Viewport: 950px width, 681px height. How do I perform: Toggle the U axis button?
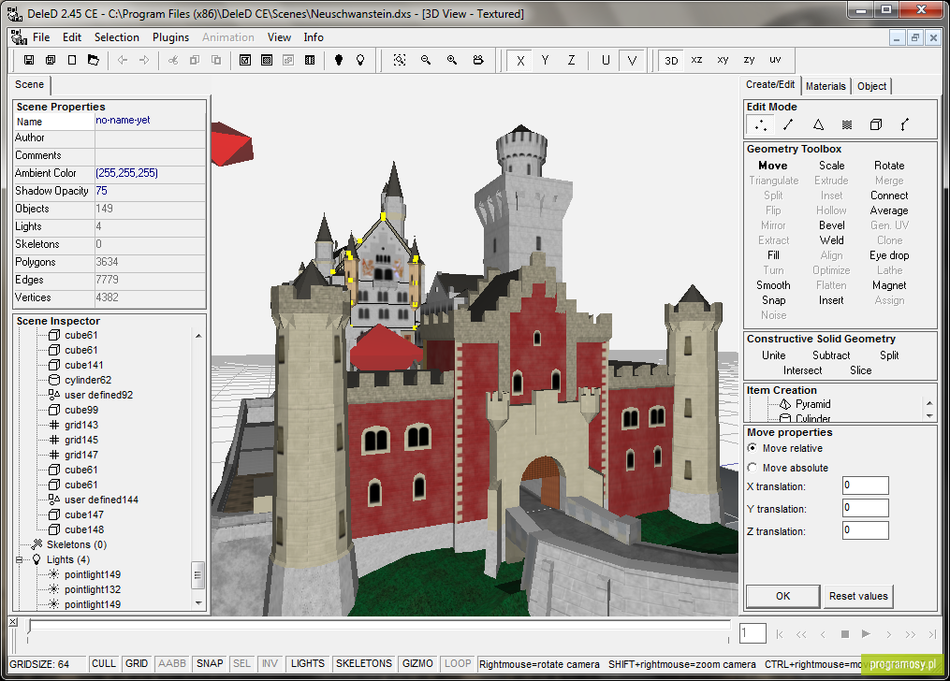pyautogui.click(x=606, y=61)
